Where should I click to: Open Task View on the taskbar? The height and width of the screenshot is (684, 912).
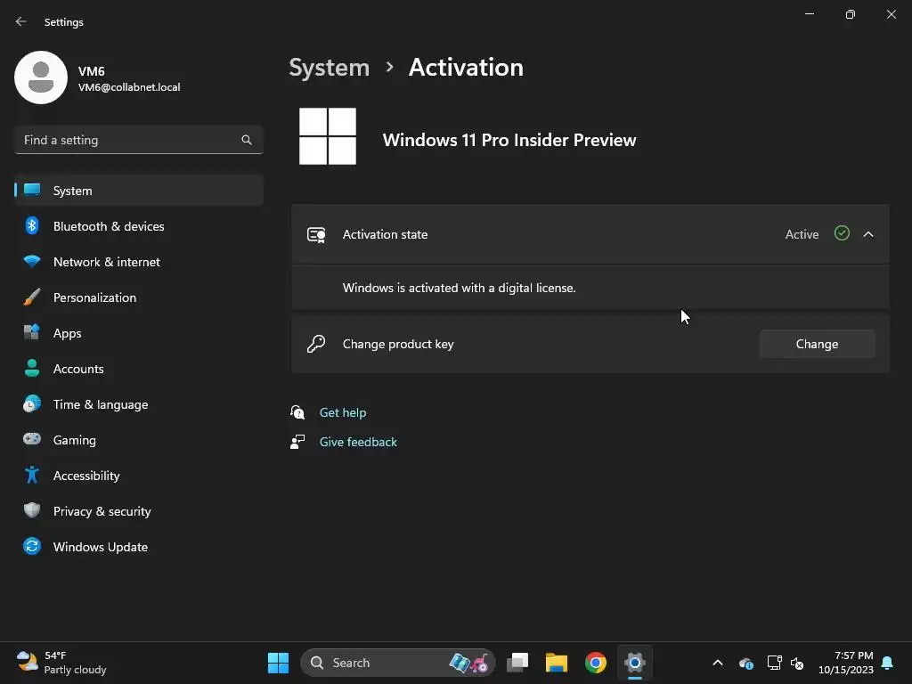517,663
